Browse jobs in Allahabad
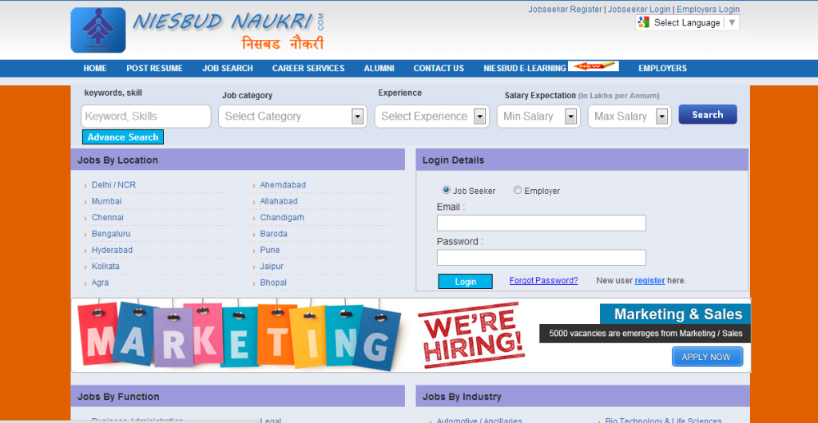Image resolution: width=818 pixels, height=423 pixels. [279, 201]
